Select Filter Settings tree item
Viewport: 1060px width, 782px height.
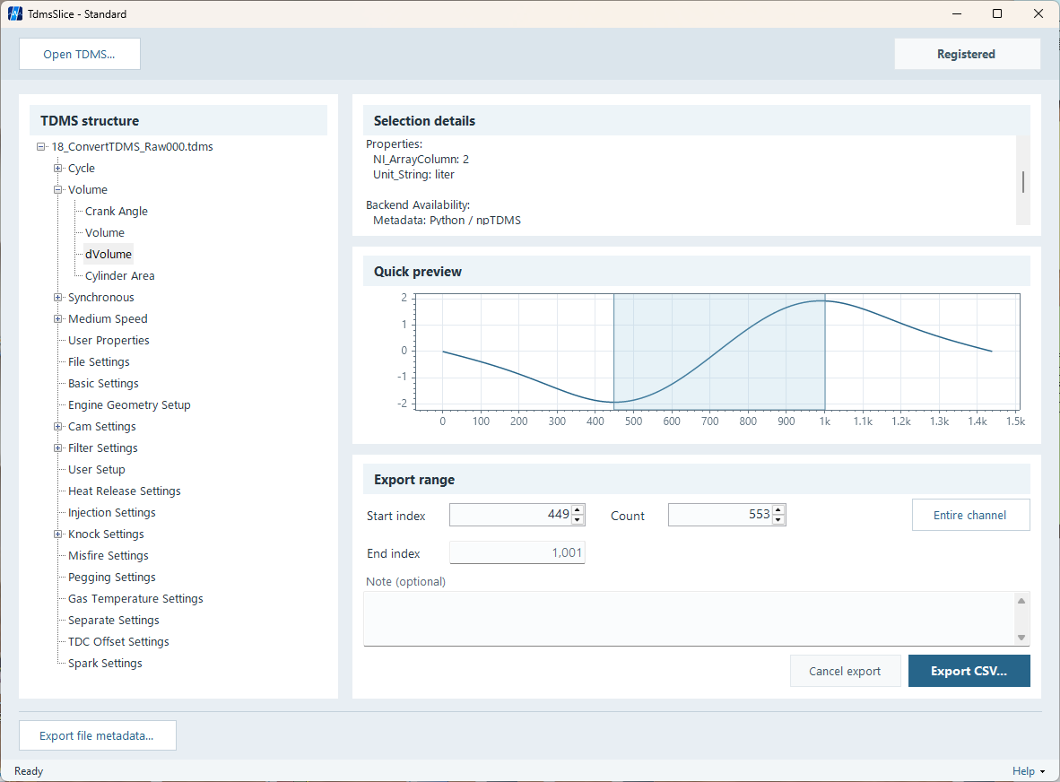(x=103, y=448)
